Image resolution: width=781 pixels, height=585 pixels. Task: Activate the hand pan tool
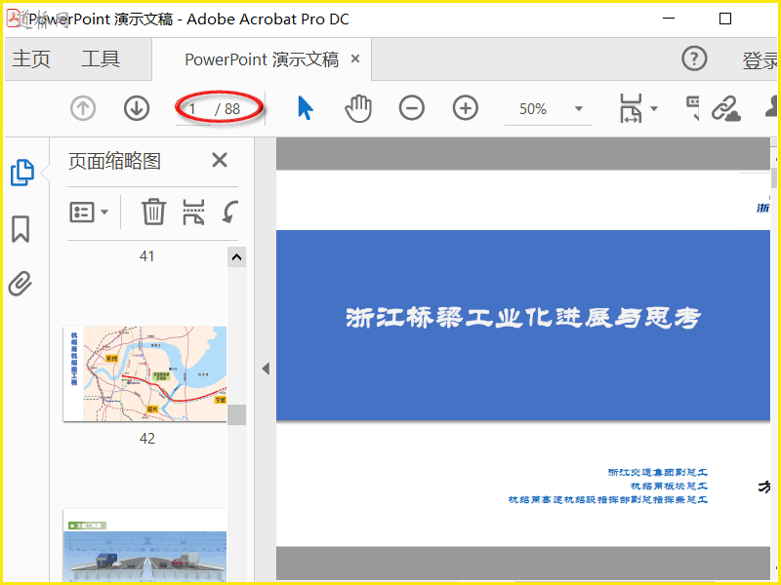[358, 108]
